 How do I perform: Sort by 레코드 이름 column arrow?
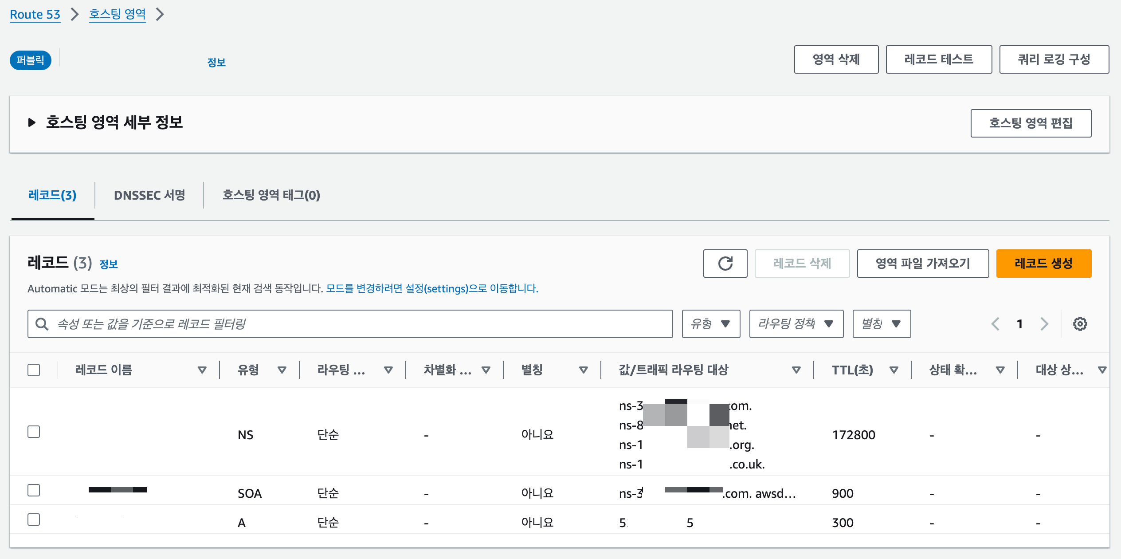202,370
